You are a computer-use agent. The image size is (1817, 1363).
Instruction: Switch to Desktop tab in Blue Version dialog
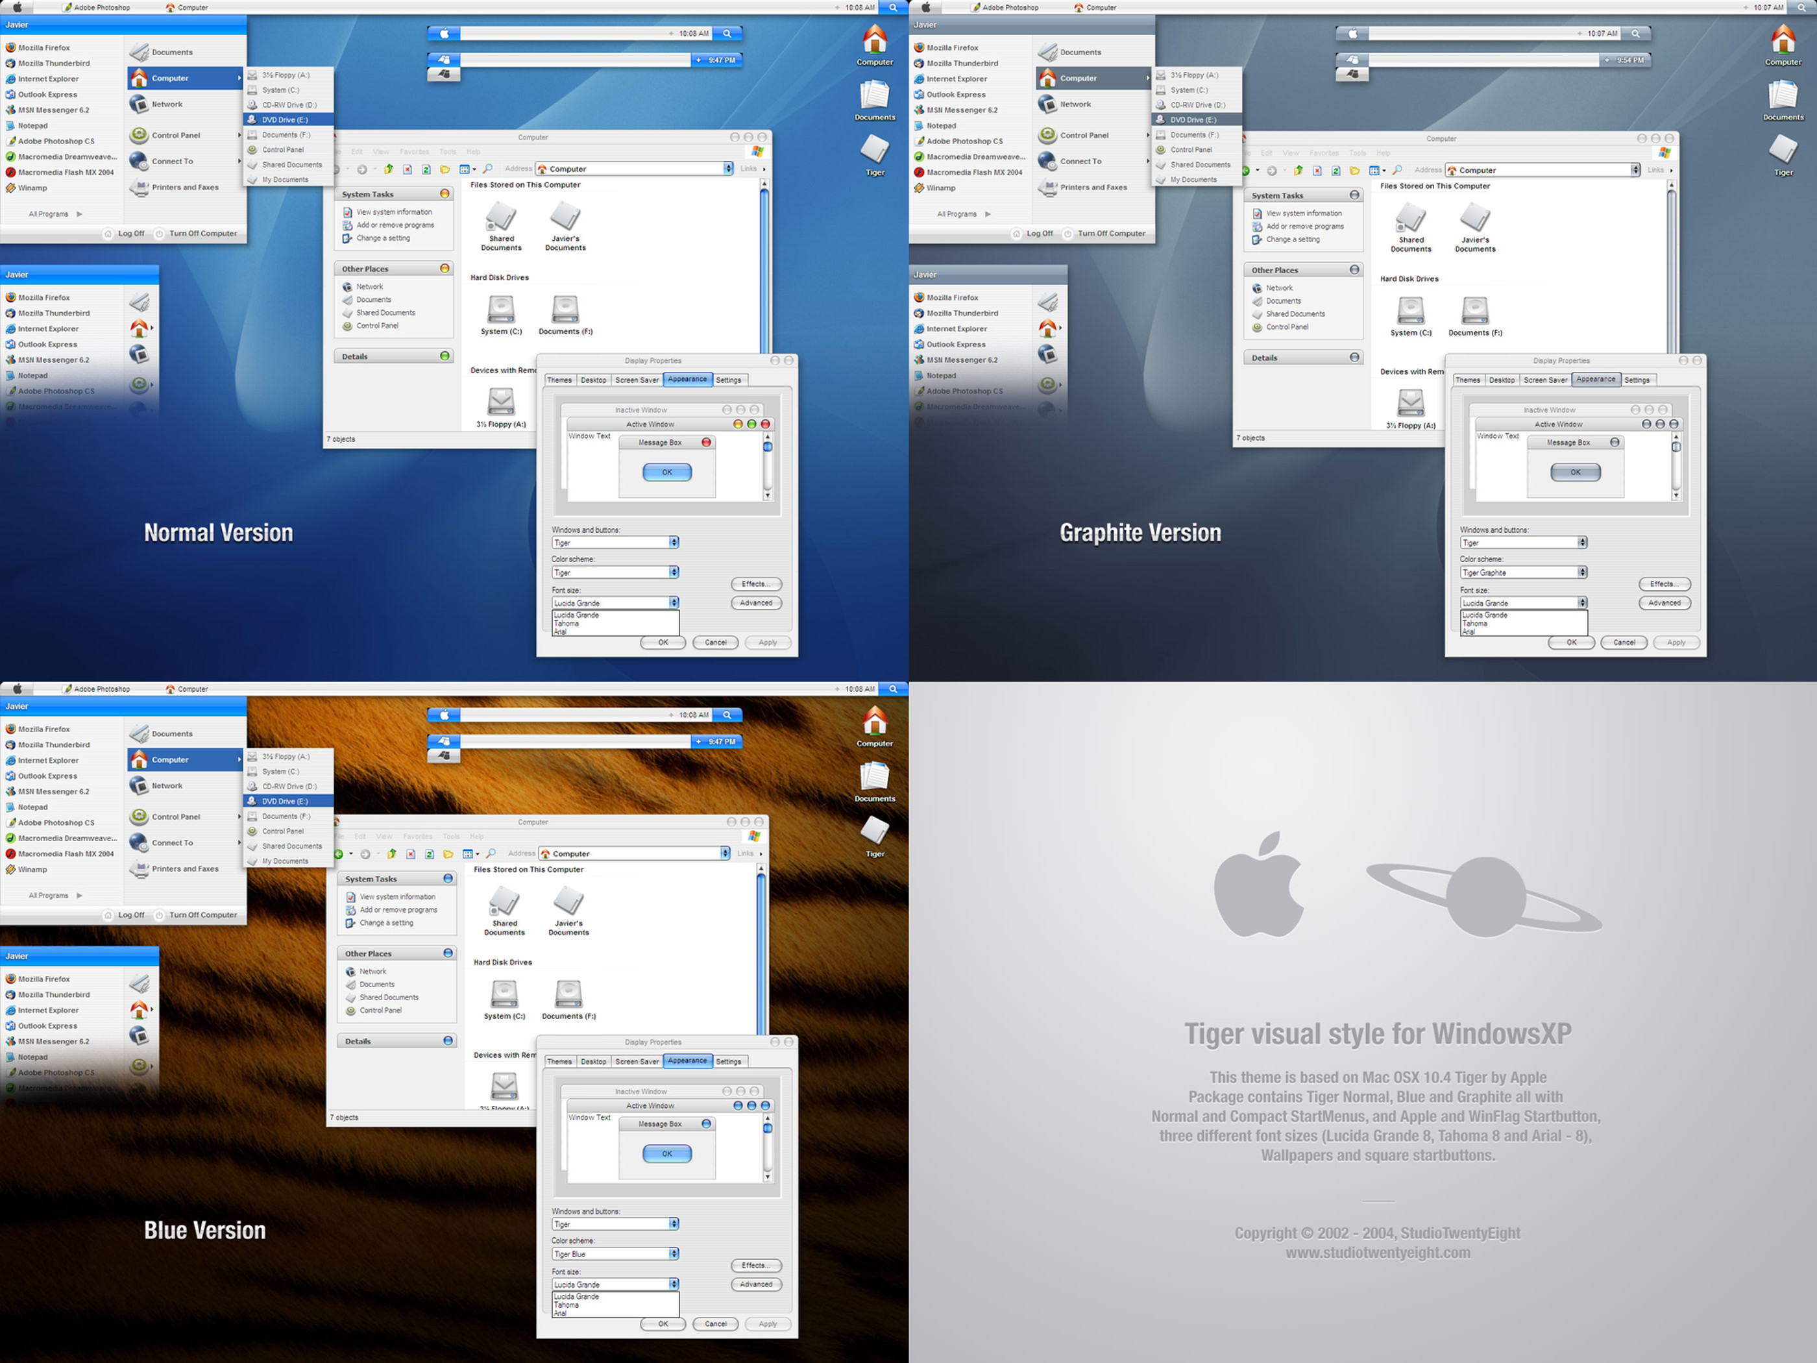(593, 1061)
